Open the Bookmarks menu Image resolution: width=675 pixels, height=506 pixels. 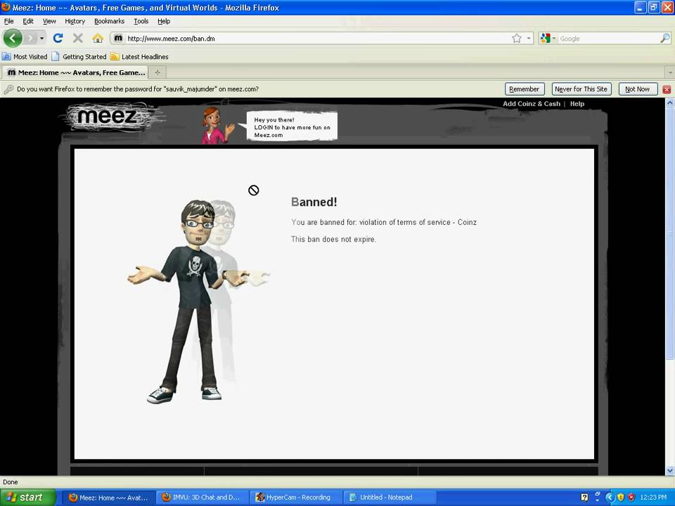point(110,21)
